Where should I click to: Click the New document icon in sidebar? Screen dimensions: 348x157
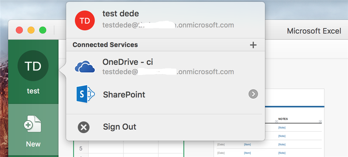[x=33, y=124]
